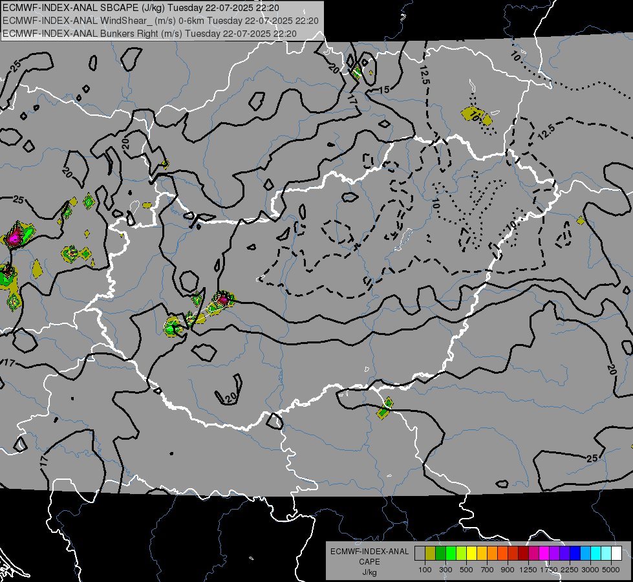Select the dark red swatch before 1250

click(524, 554)
